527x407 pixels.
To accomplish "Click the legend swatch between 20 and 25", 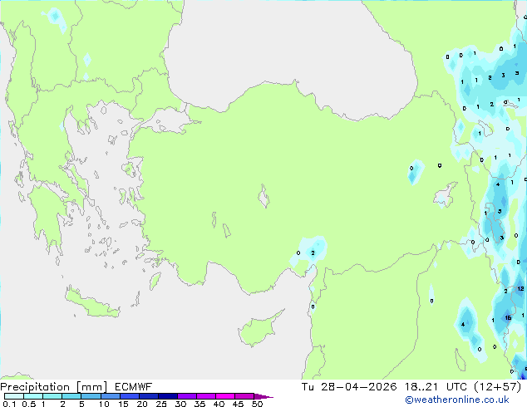I will 148,396.
